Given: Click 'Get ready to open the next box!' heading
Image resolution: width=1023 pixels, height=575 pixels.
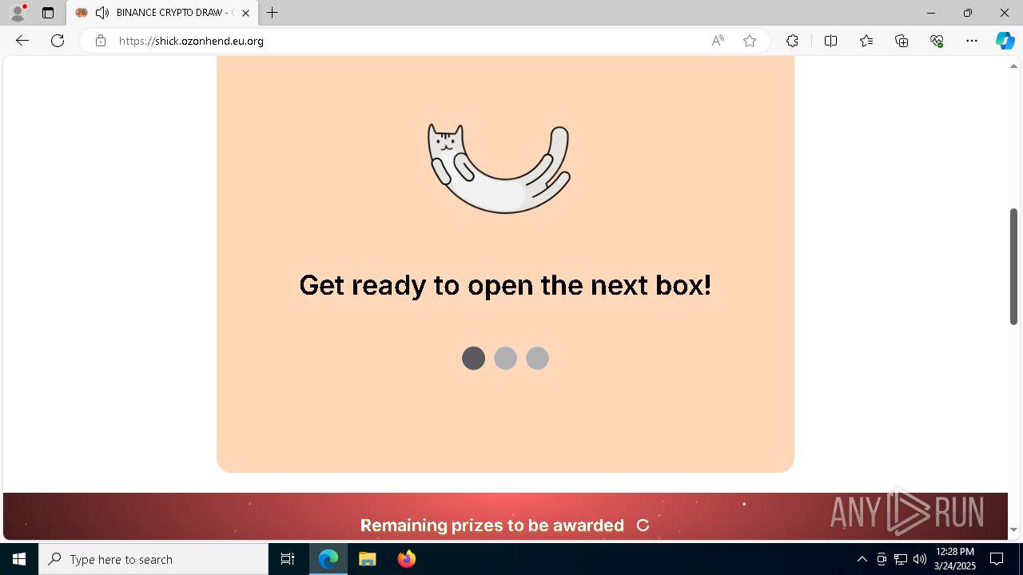Looking at the screenshot, I should click(x=505, y=284).
